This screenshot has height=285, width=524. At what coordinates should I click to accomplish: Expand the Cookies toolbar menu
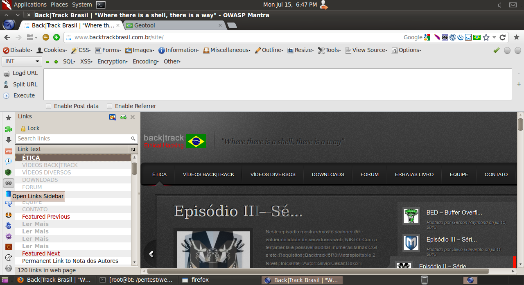pos(52,50)
